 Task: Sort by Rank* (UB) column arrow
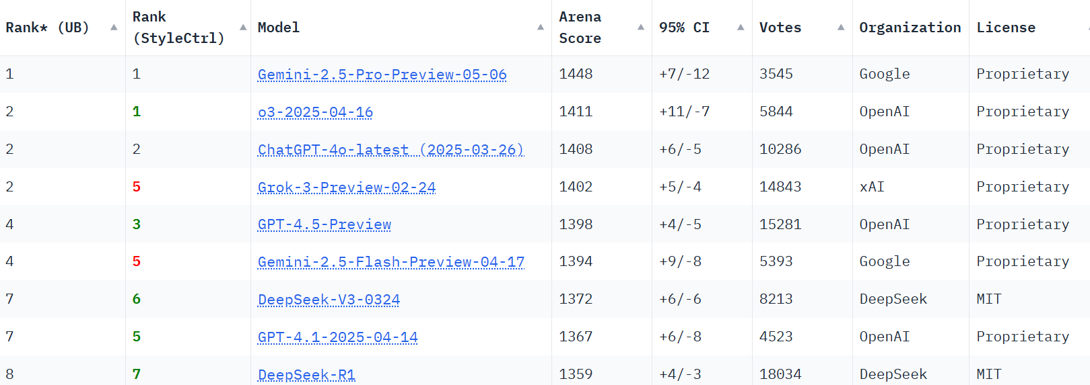tap(114, 28)
